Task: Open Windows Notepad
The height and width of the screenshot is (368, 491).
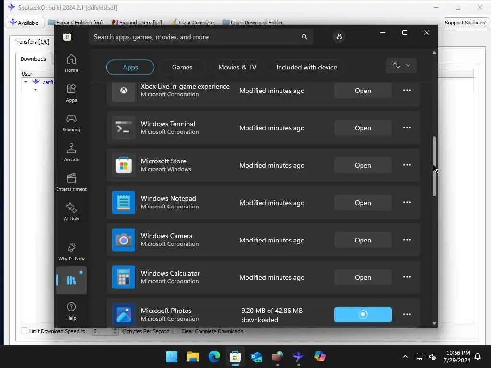Action: tap(362, 203)
